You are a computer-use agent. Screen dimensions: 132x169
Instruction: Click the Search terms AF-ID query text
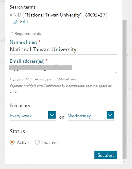click(x=58, y=15)
